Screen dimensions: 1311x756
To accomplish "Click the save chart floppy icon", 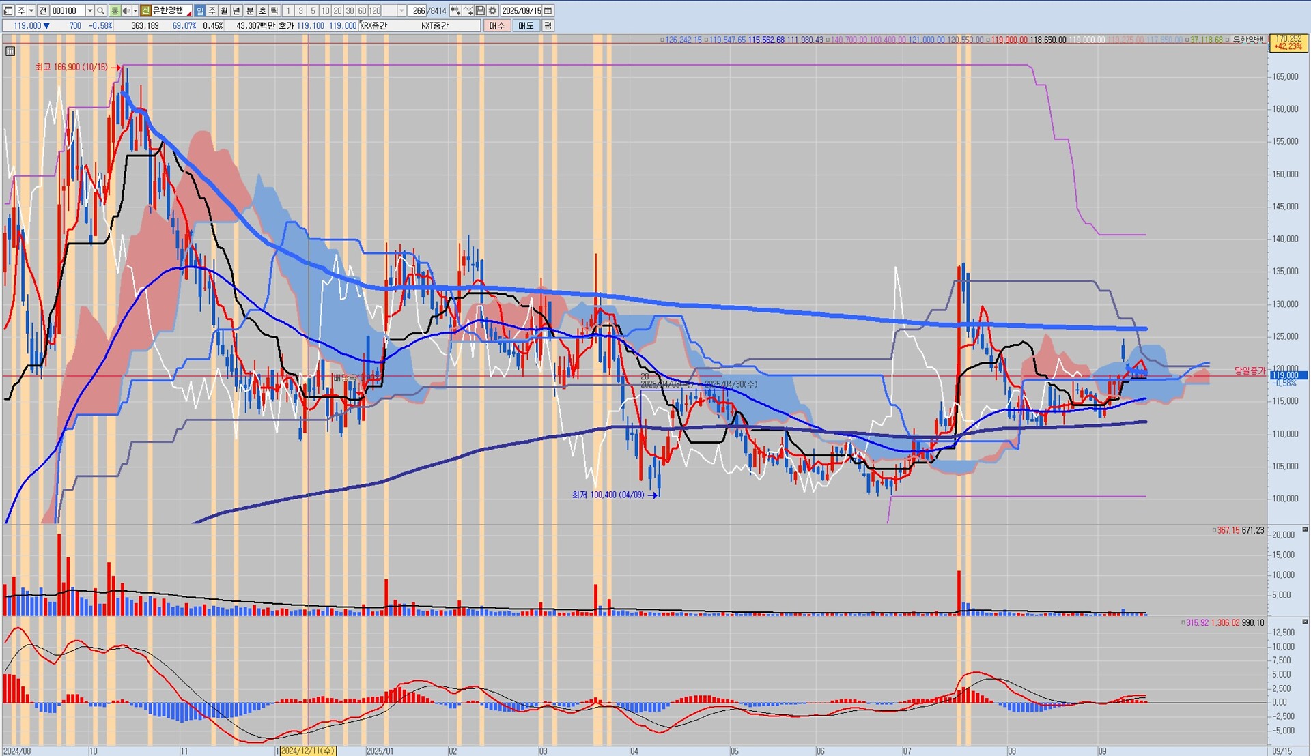I will pyautogui.click(x=480, y=11).
